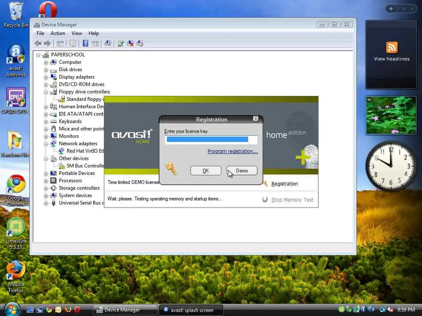Select the CPUID CPU-Z desktop icon
This screenshot has width=422, height=316.
tap(16, 101)
